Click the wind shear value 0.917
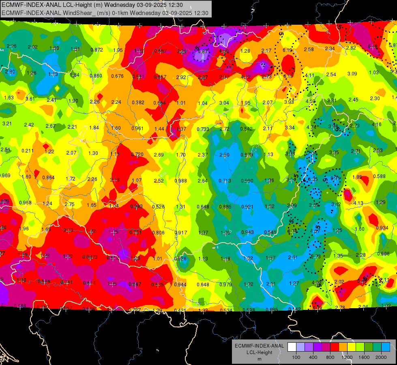 181,232
